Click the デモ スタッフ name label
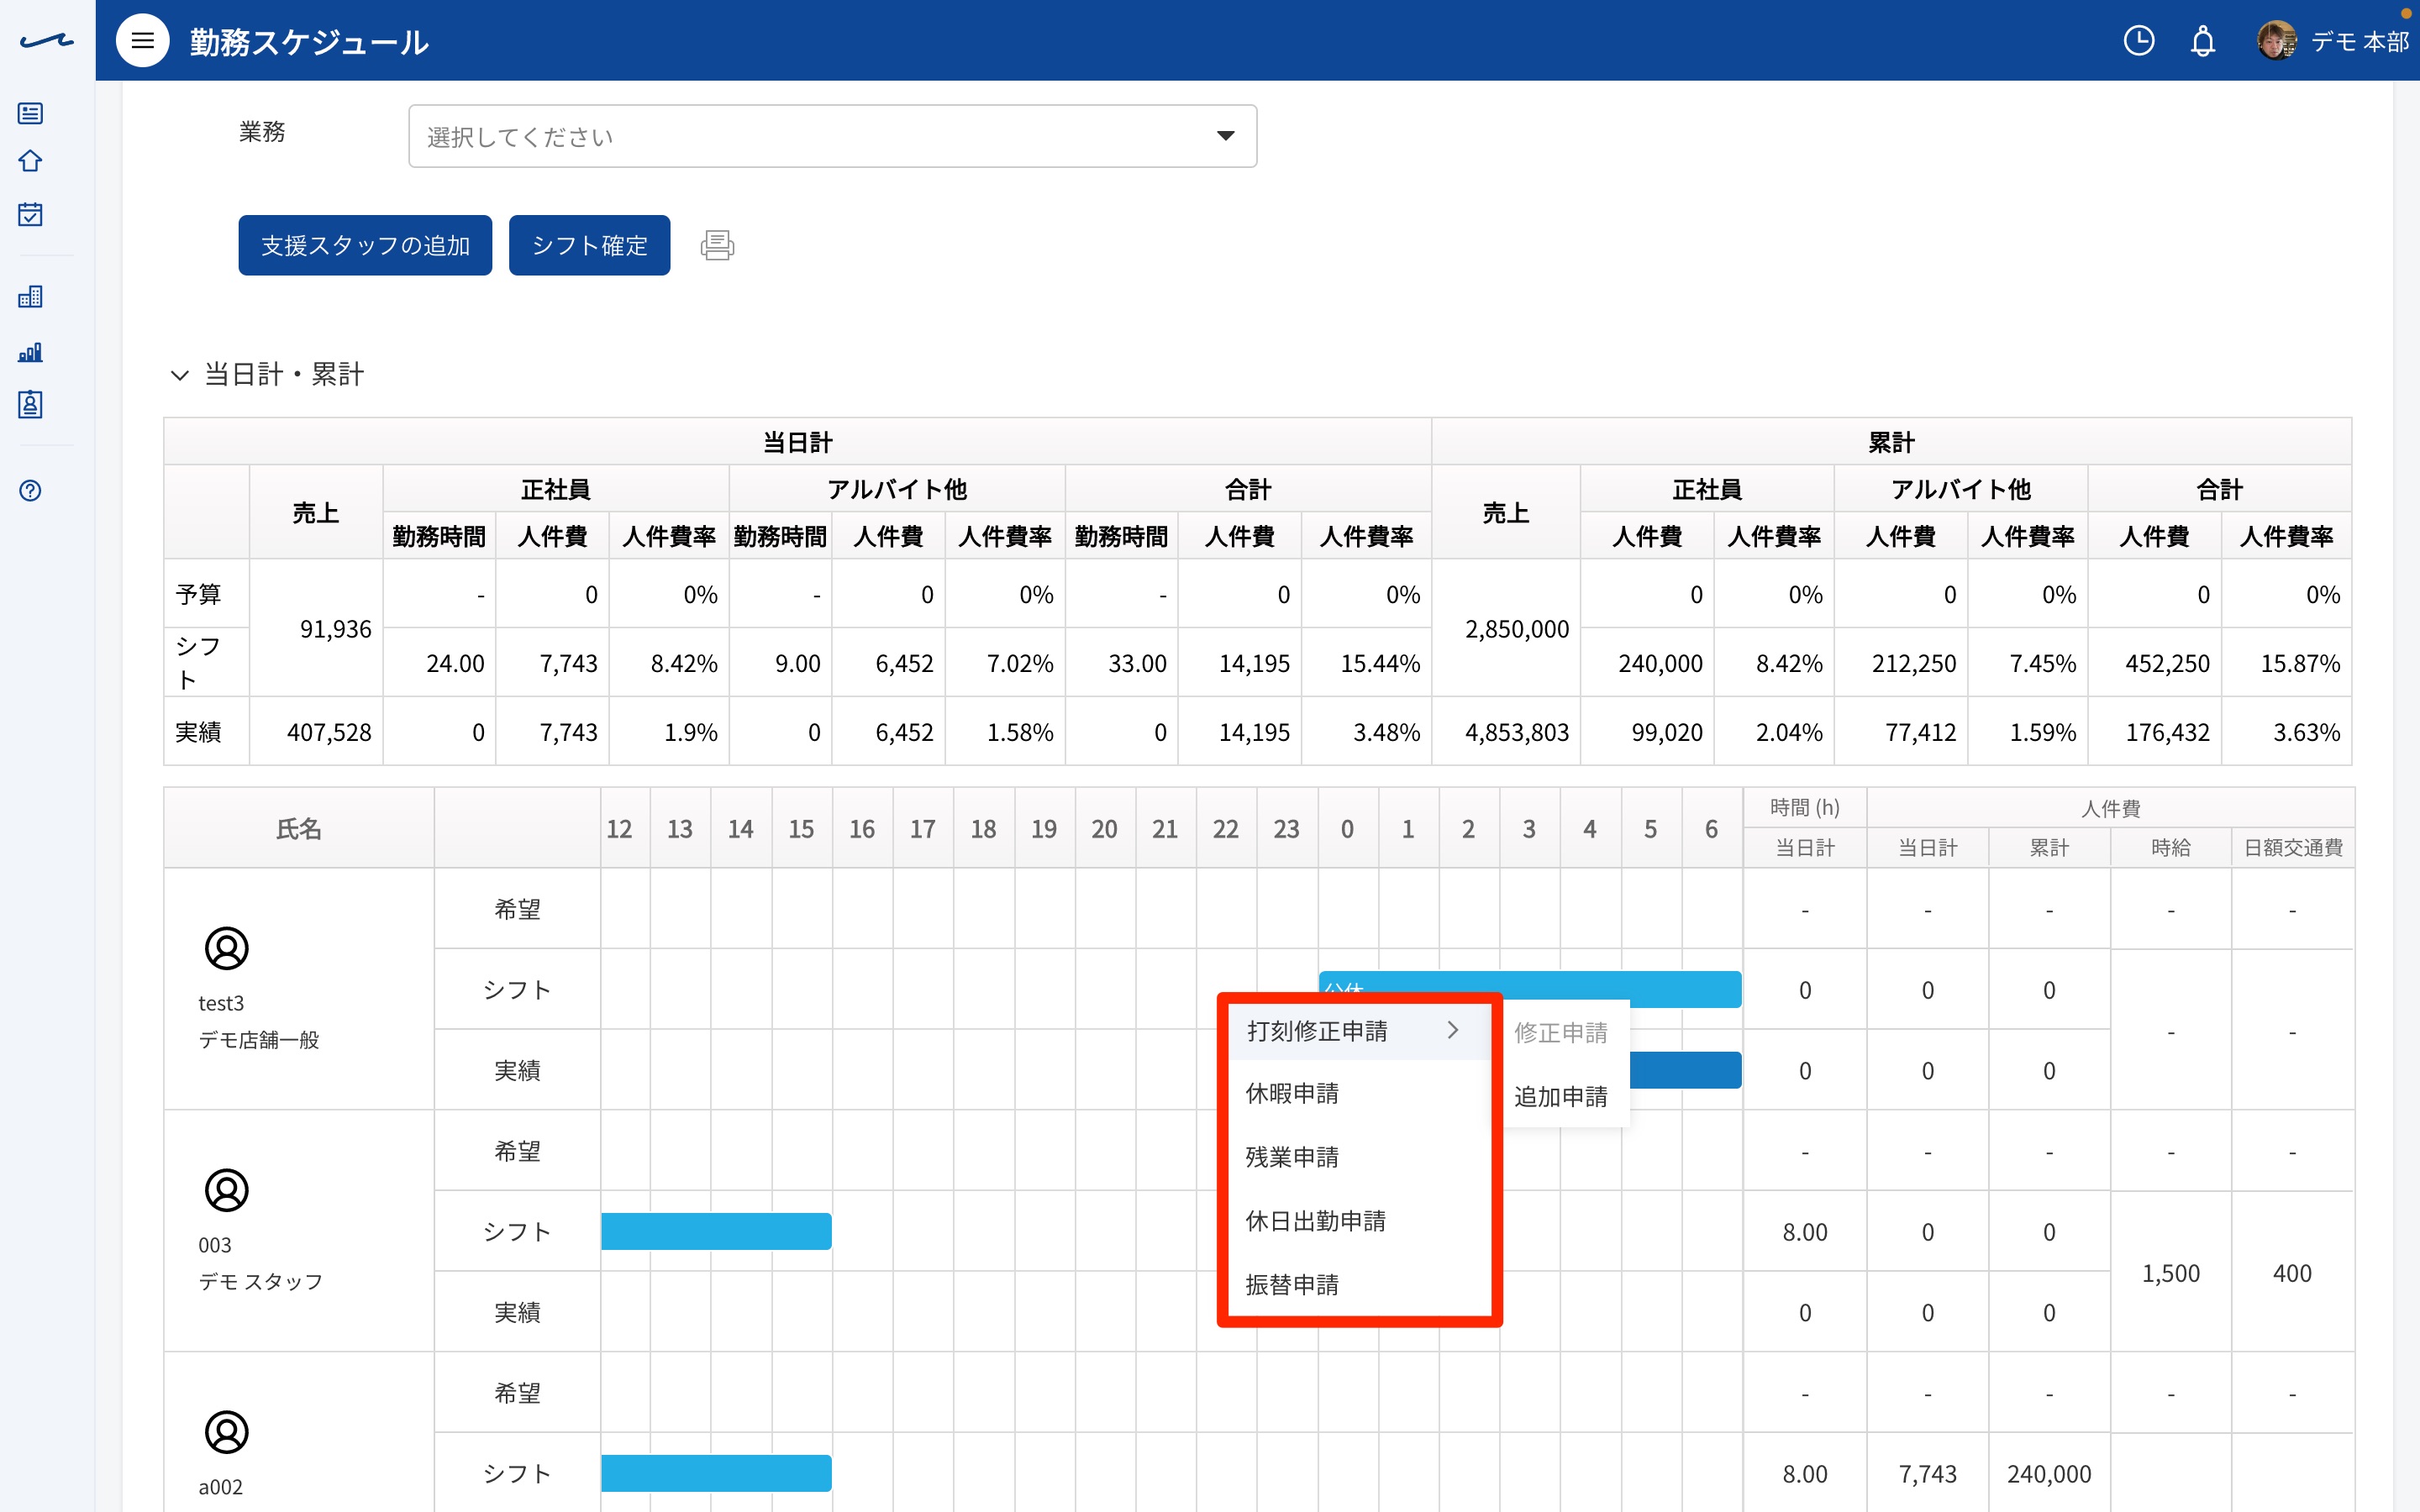This screenshot has height=1512, width=2420. pos(261,1281)
